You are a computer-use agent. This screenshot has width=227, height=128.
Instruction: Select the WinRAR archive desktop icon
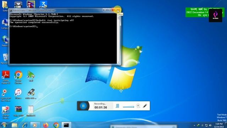[x=18, y=111]
